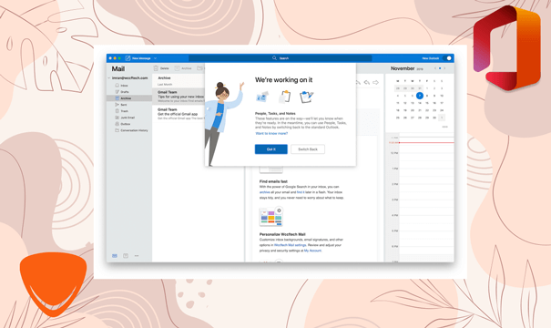Screen dimensions: 551x328
Task: Compose using the New Message pencil icon
Action: coord(128,58)
